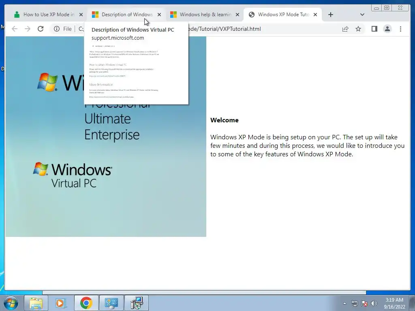This screenshot has width=415, height=311.
Task: Open the Chrome profile menu
Action: pos(387,29)
